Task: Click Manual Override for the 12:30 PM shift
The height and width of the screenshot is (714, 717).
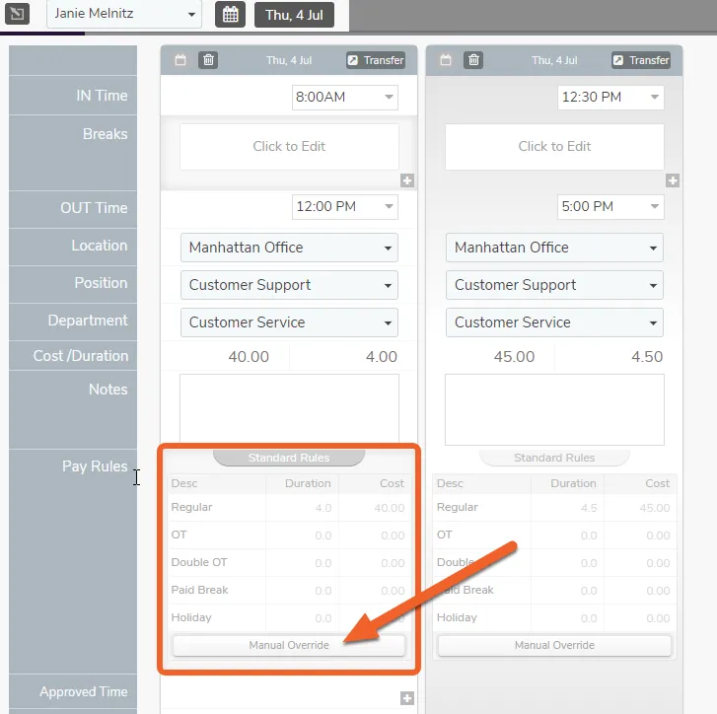Action: point(554,645)
